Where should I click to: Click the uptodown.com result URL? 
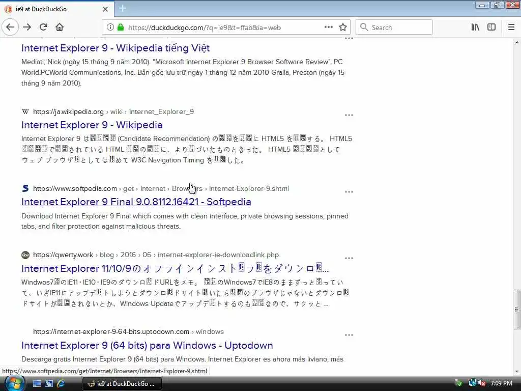point(128,331)
